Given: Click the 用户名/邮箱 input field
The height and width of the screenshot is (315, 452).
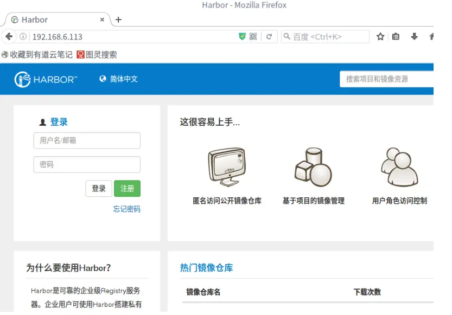Looking at the screenshot, I should (x=87, y=140).
